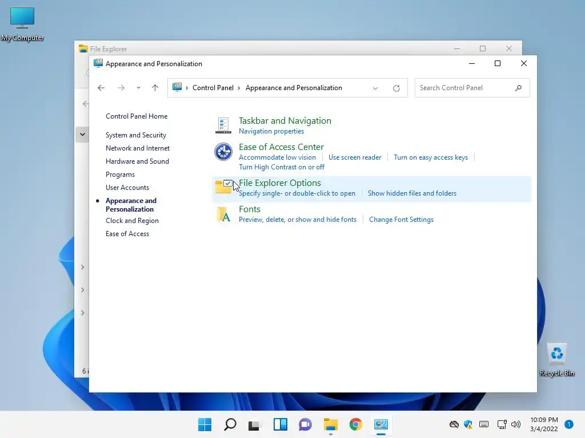The height and width of the screenshot is (438, 585).
Task: Open the Fonts heading link
Action: [x=250, y=209]
